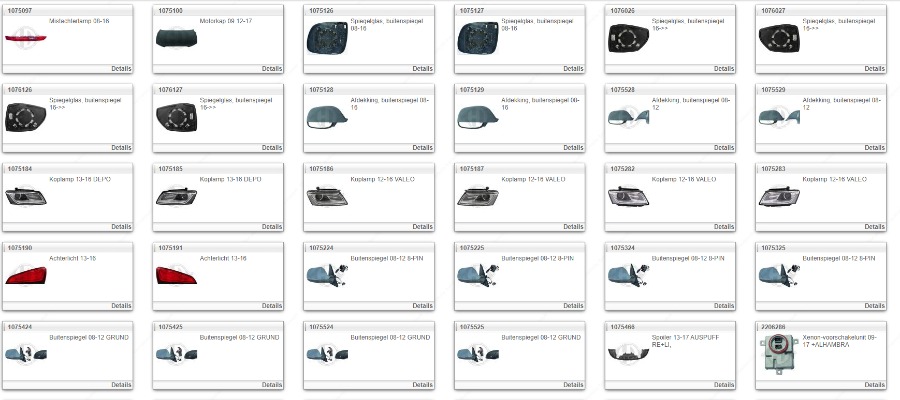The image size is (900, 400).
Task: Open Details for Spiegelglas 1076027
Action: point(874,69)
